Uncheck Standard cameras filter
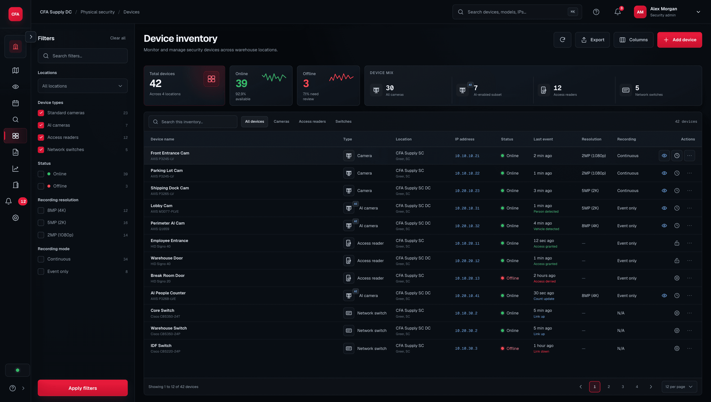This screenshot has width=711, height=402. [41, 113]
